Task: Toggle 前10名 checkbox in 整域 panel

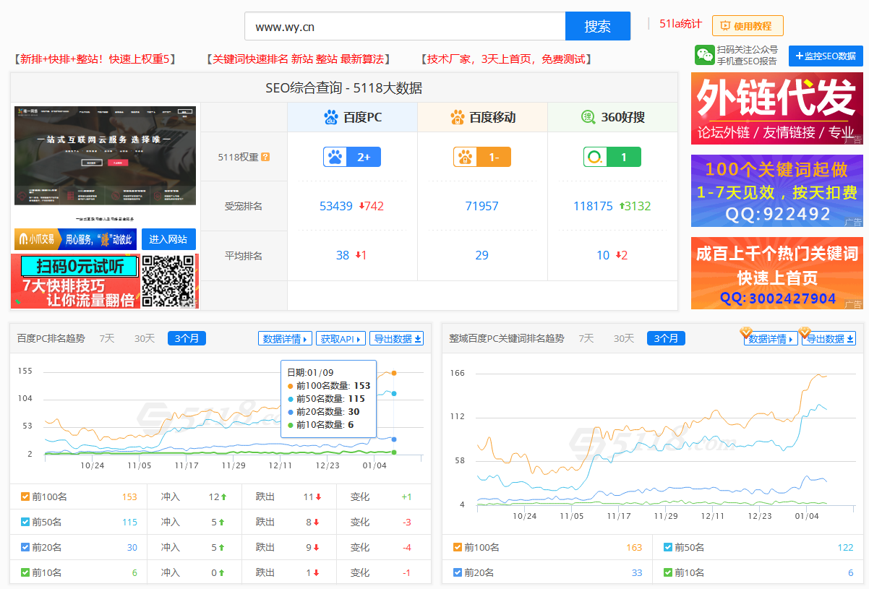Action: [x=668, y=572]
